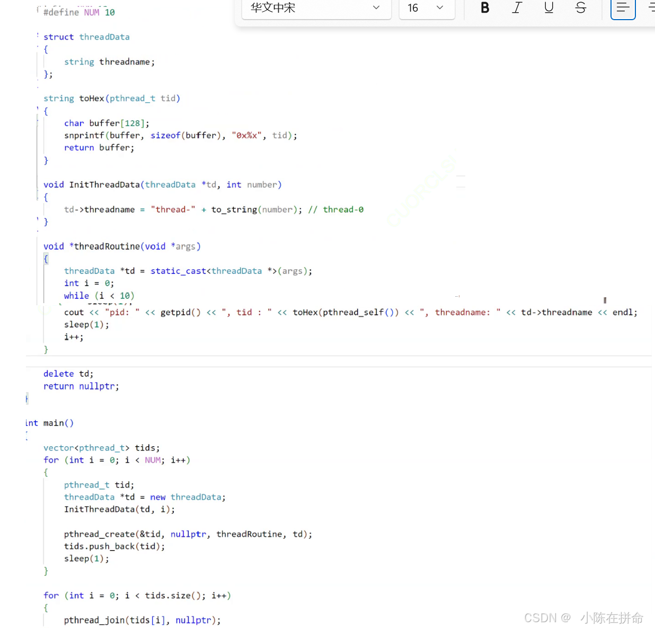Click the "return buffer;" line

(99, 148)
